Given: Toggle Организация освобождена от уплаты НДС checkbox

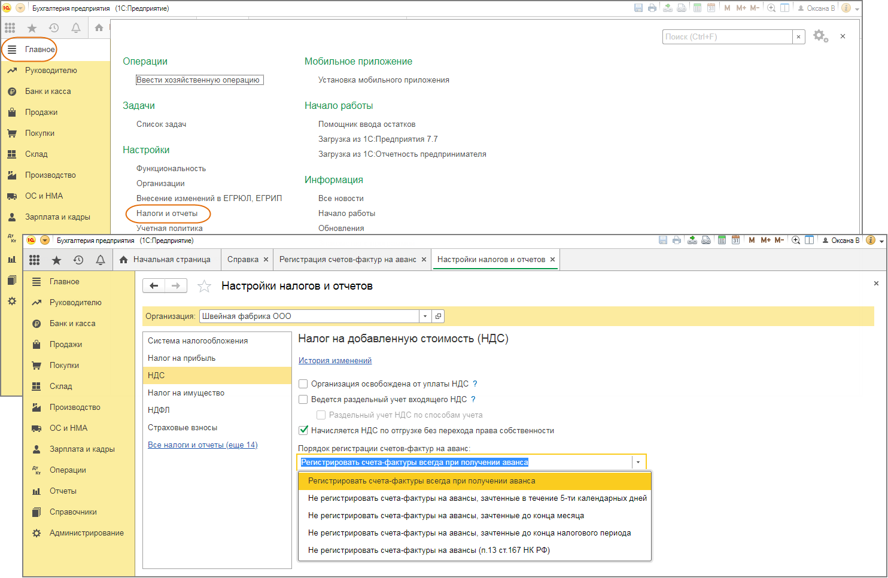Looking at the screenshot, I should (x=303, y=384).
